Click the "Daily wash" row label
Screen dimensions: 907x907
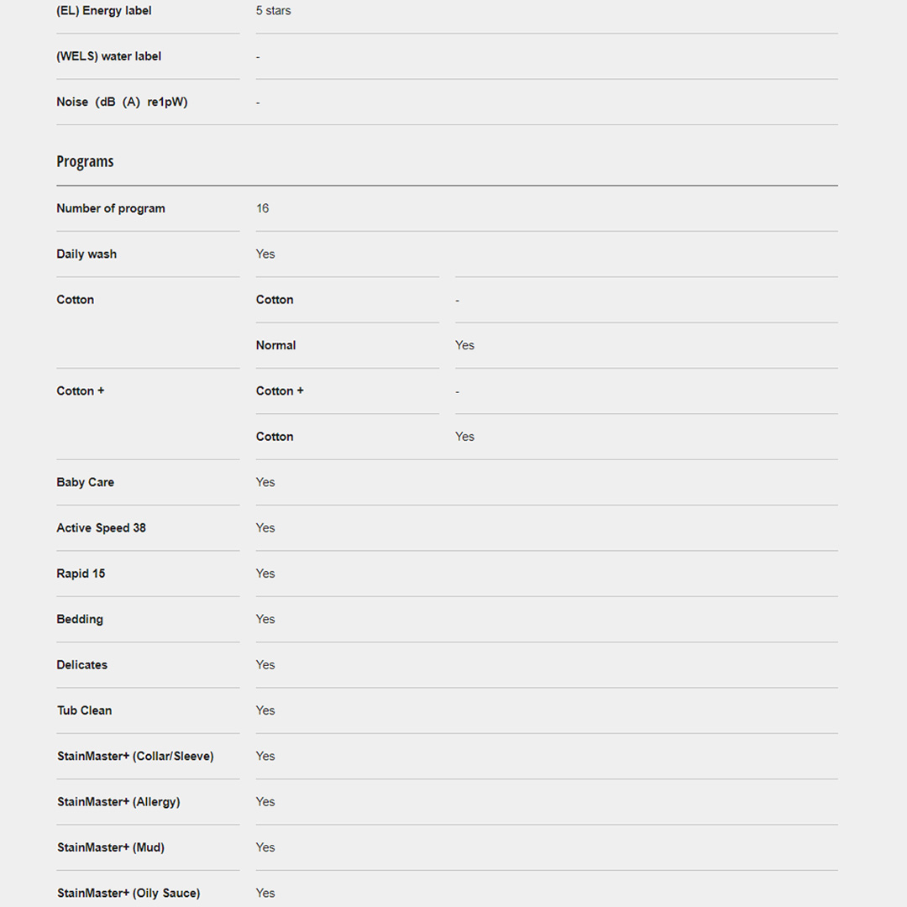87,254
